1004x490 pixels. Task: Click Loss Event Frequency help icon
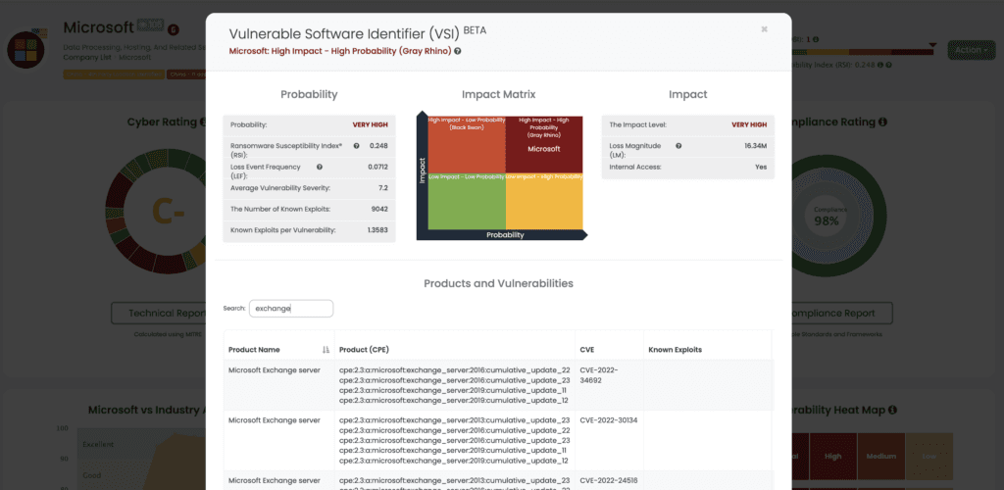point(320,167)
